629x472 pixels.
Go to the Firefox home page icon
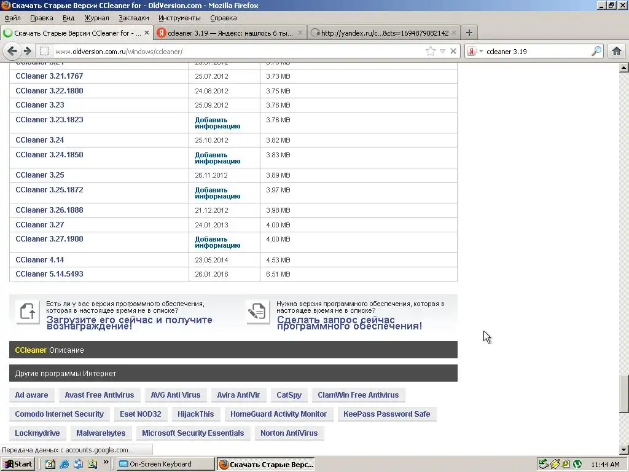pos(617,51)
